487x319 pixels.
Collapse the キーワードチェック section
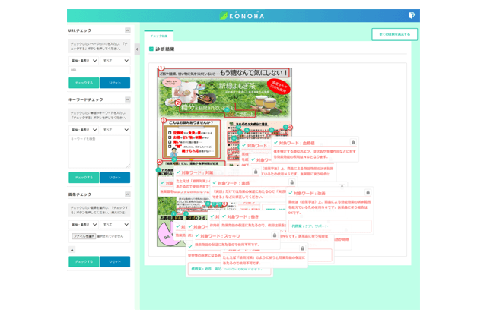pos(128,99)
